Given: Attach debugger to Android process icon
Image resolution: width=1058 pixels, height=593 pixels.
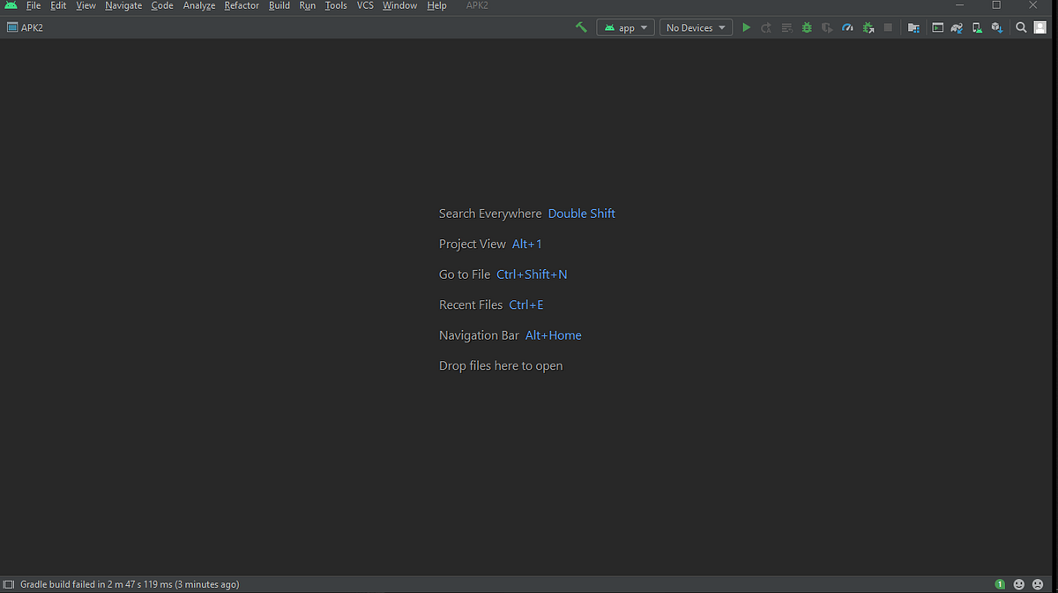Looking at the screenshot, I should (x=868, y=27).
